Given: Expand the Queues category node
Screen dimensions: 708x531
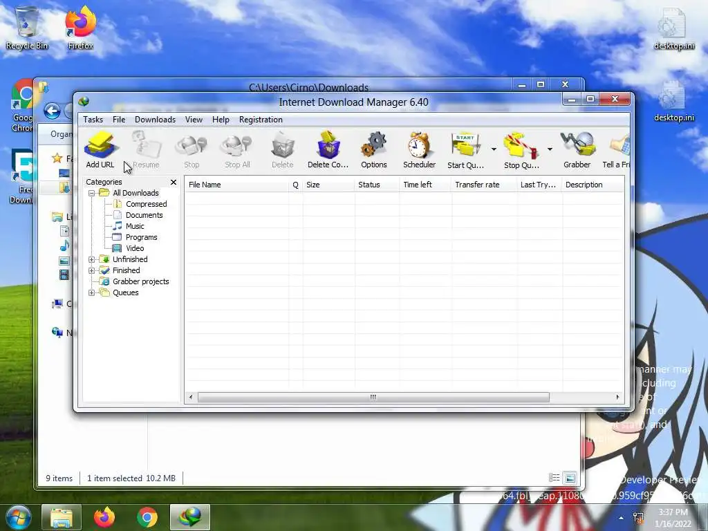Looking at the screenshot, I should pyautogui.click(x=92, y=292).
